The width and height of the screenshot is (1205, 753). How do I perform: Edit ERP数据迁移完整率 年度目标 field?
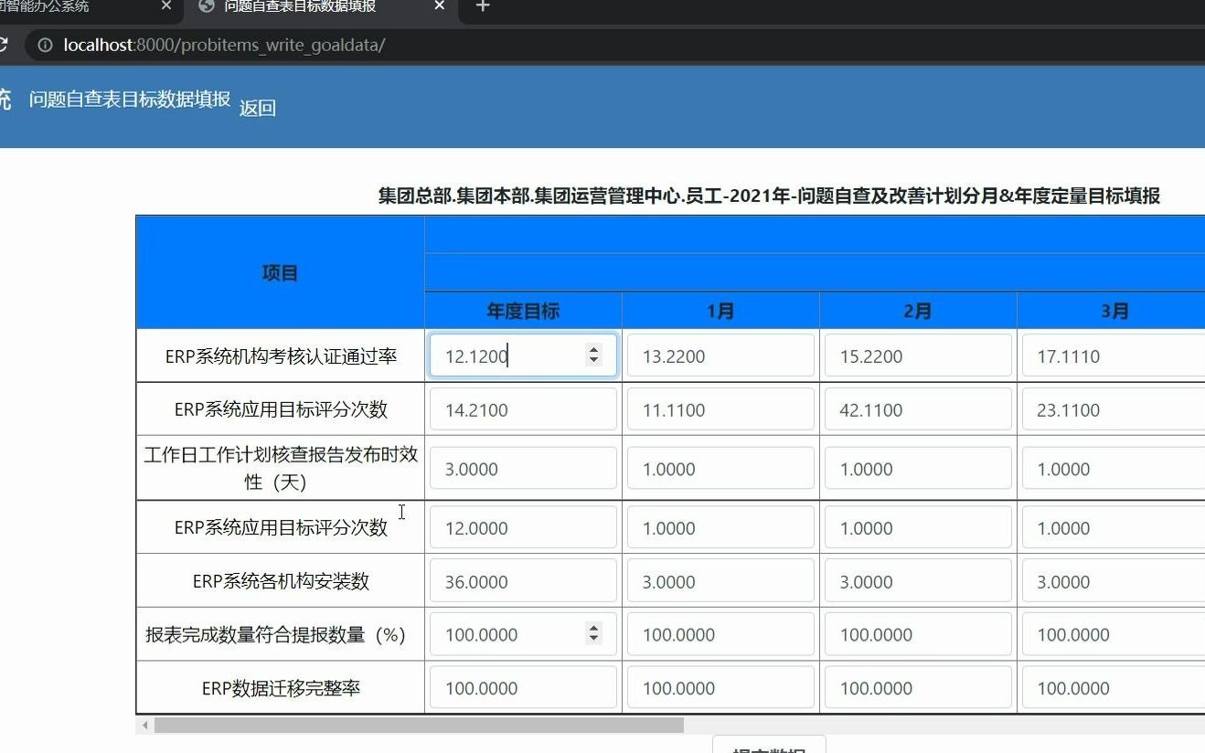523,688
